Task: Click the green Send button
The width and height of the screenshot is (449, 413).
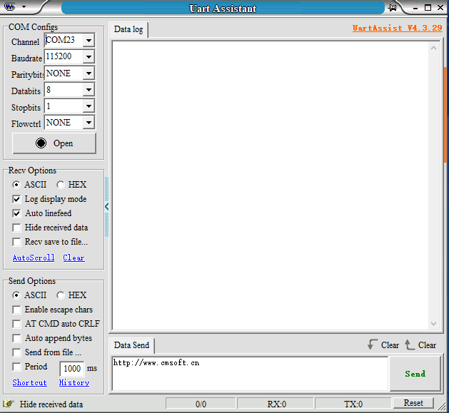Action: point(415,374)
